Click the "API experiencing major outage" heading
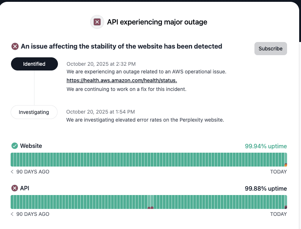This screenshot has width=301, height=229. coord(157,22)
